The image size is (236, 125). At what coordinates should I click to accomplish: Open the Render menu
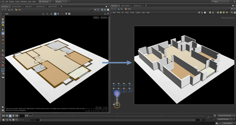click(x=12, y=1)
